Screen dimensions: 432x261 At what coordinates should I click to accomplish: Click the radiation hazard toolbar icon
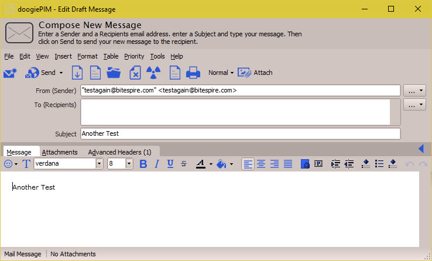coord(153,73)
